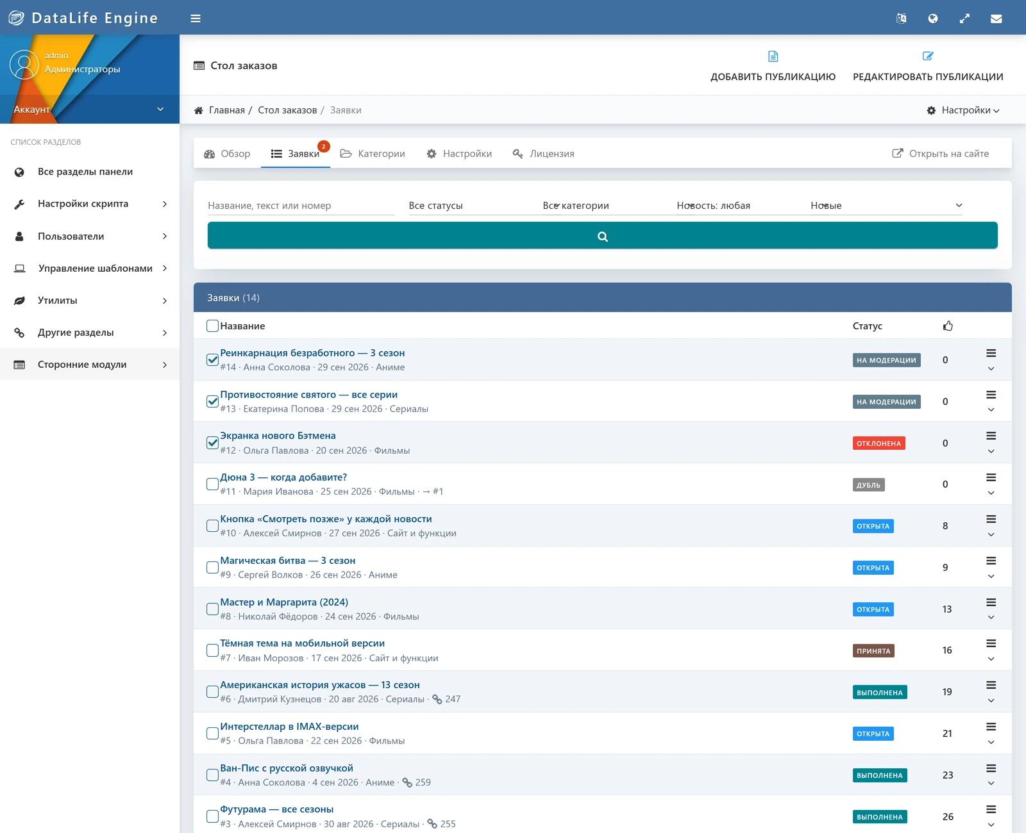Uncheck the Экранка нового Бэтмена checkbox

(x=212, y=443)
